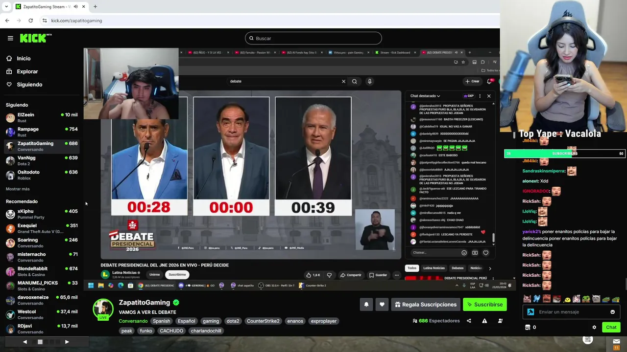Toggle stream notifications bell button

pyautogui.click(x=366, y=305)
